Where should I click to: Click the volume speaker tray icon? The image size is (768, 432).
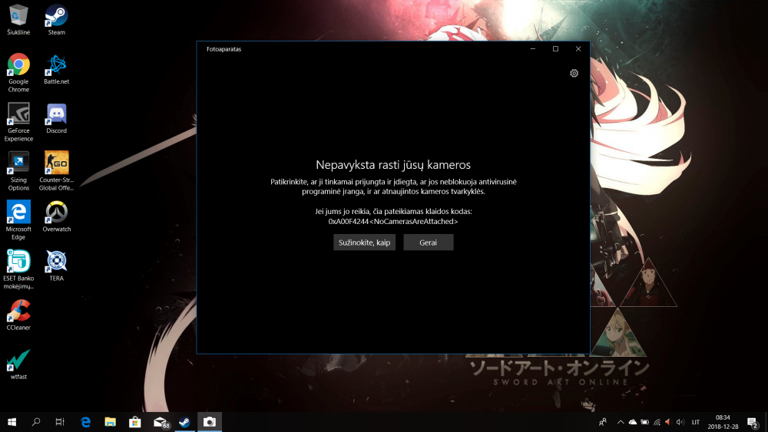click(x=680, y=422)
